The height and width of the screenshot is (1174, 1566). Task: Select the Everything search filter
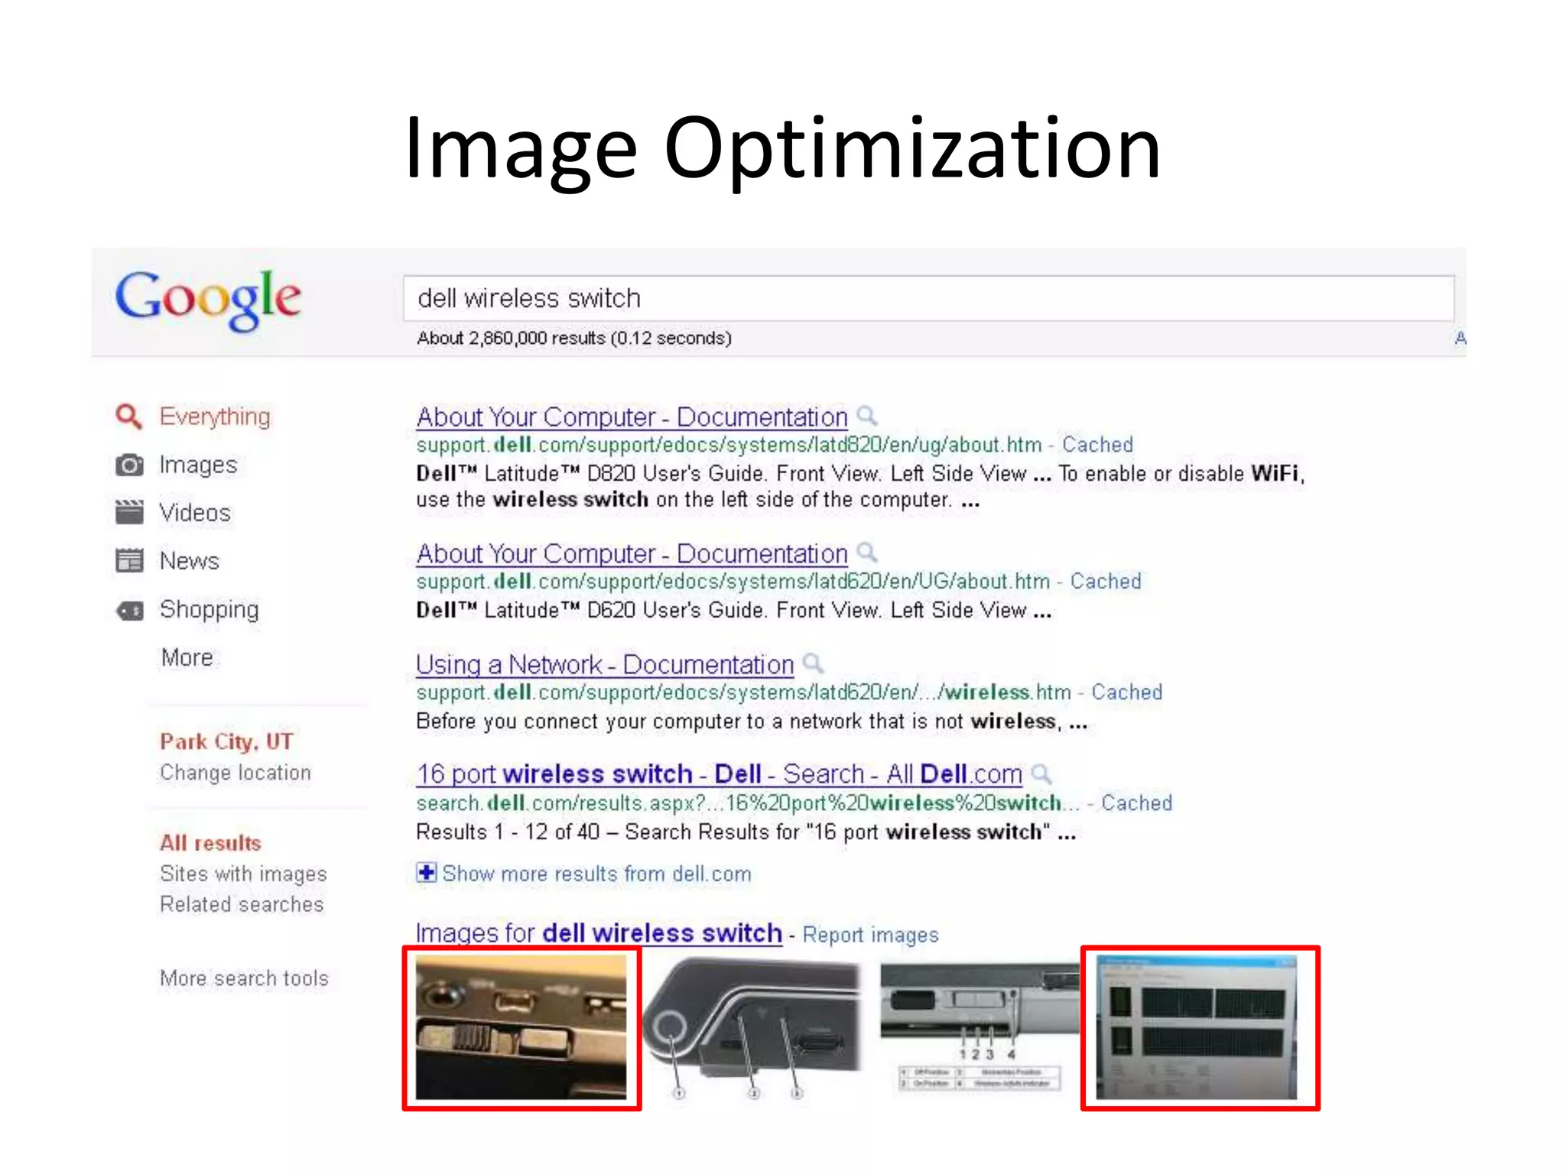pyautogui.click(x=215, y=417)
